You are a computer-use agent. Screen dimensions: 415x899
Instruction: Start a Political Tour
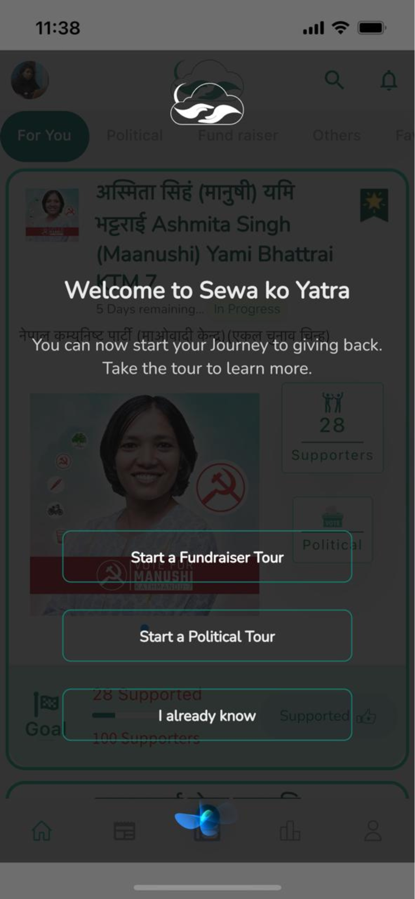click(x=207, y=636)
